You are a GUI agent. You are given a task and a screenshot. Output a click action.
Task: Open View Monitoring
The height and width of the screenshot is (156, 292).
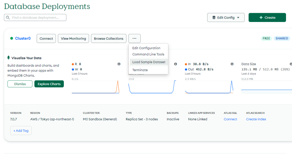coord(73,39)
